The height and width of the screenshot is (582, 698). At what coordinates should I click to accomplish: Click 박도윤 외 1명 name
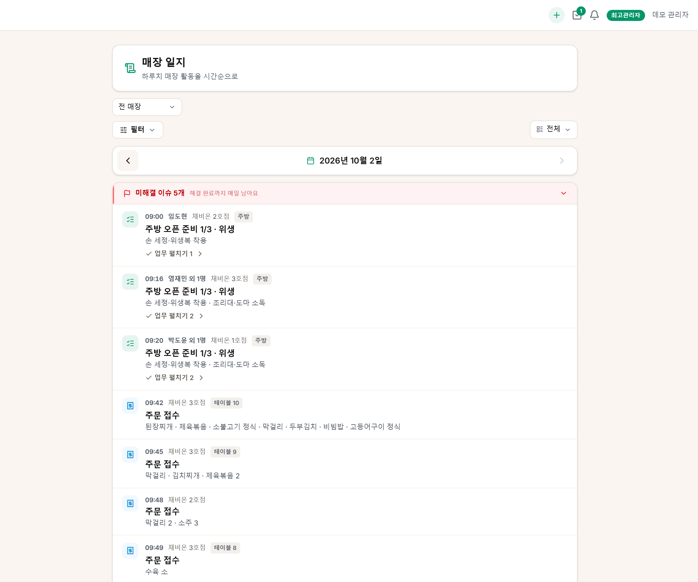187,340
